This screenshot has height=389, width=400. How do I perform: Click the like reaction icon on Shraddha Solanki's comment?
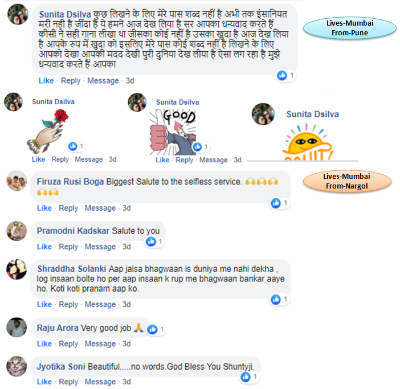coord(276,300)
